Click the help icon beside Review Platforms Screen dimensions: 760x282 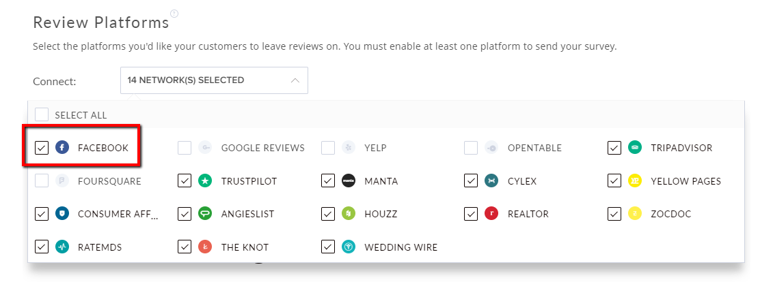[x=174, y=14]
